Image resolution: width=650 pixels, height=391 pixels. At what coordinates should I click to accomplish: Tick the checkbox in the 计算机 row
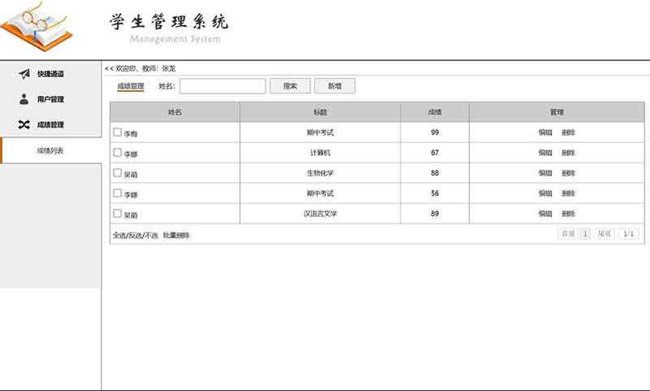click(x=117, y=152)
